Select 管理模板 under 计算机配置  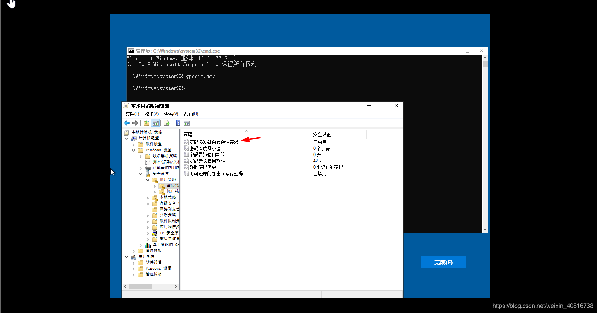pos(154,251)
